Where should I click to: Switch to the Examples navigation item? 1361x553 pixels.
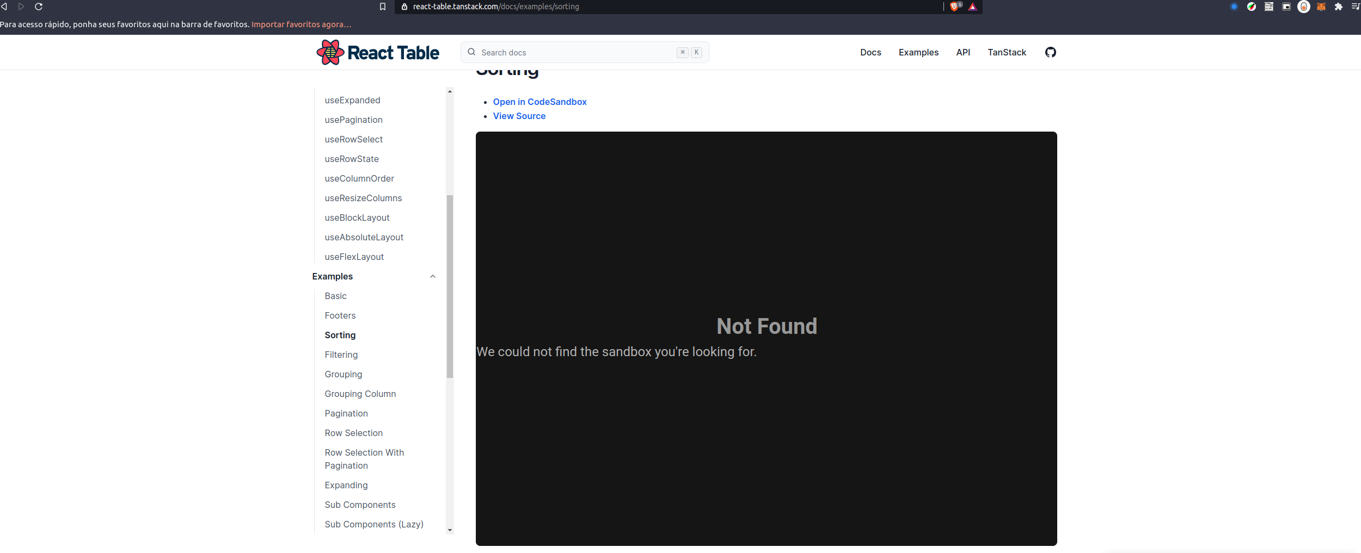[x=918, y=52]
